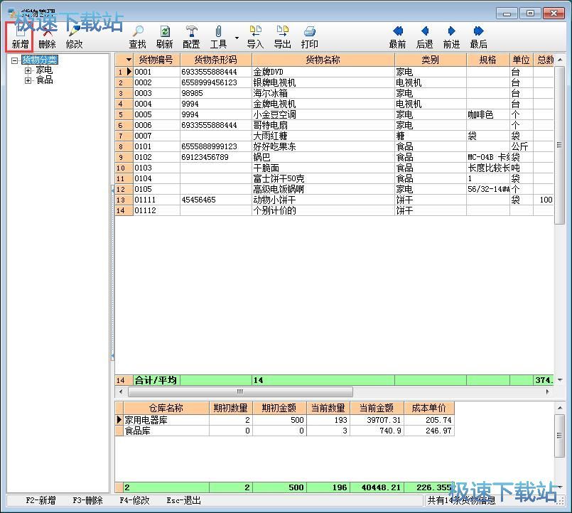Screen dimensions: 572x513
Task: Click the 新增 (Add) toolbar icon
Action: [x=20, y=36]
